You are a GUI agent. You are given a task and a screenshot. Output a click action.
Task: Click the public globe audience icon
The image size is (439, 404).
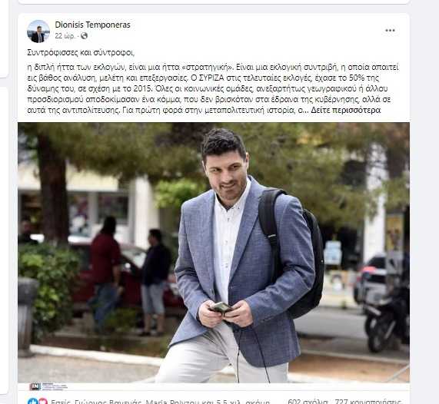click(x=85, y=36)
